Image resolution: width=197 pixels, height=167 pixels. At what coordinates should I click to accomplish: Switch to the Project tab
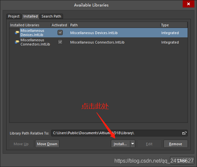(14, 16)
